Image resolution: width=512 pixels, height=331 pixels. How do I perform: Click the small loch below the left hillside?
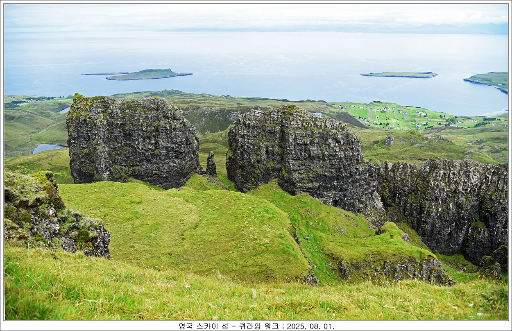point(47,147)
